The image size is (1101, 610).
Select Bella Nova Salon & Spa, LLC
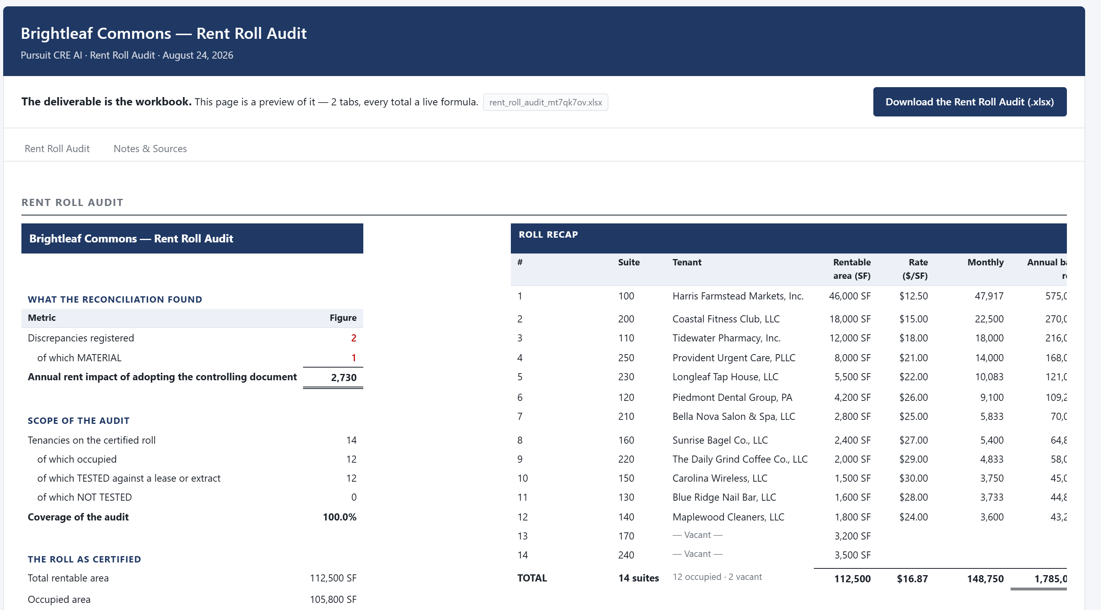[x=733, y=416]
